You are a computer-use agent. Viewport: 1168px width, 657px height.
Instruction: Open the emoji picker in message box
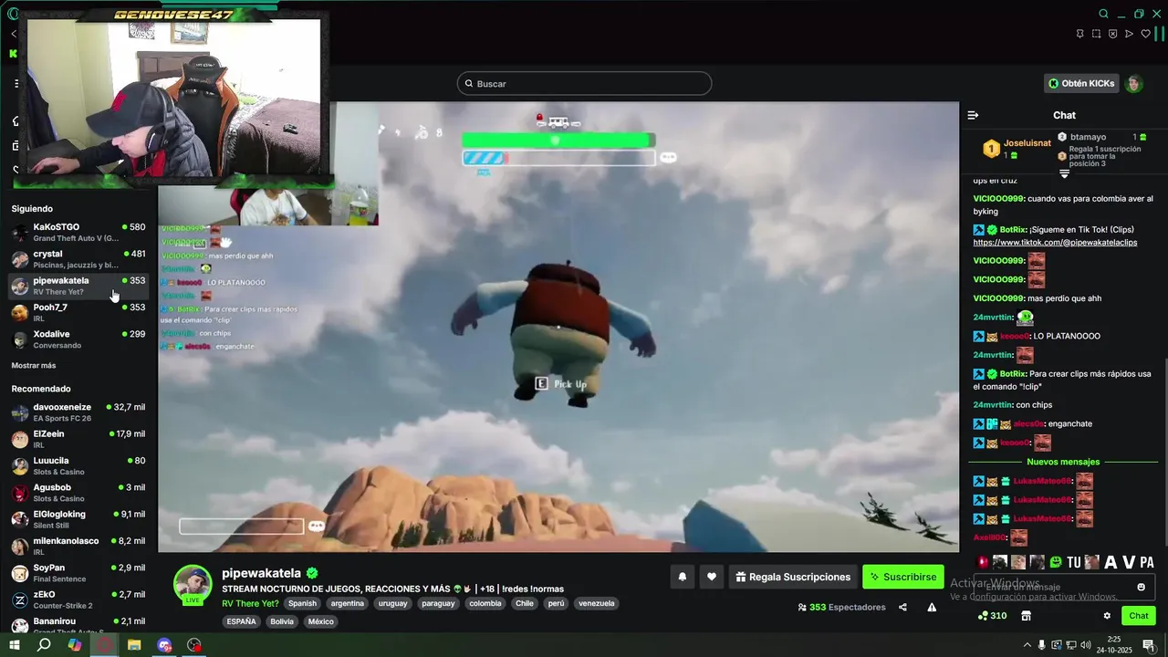click(1141, 587)
